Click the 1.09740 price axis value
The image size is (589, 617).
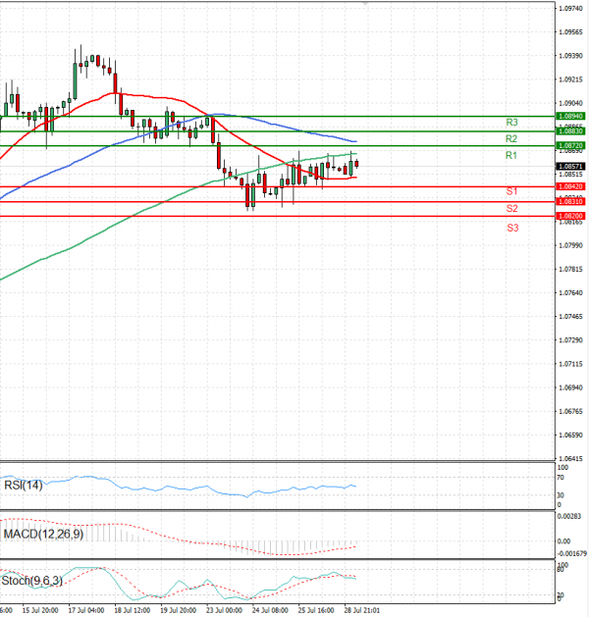[x=571, y=8]
